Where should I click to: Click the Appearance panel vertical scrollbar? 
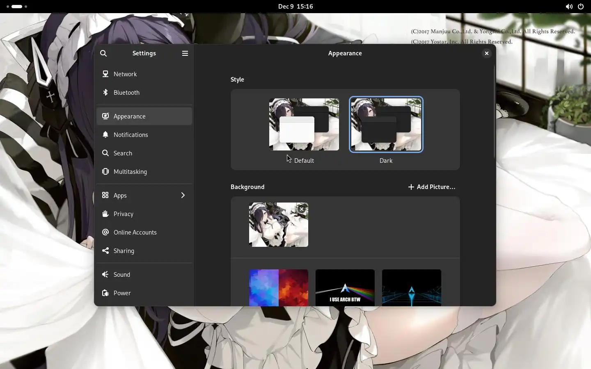pos(494,112)
